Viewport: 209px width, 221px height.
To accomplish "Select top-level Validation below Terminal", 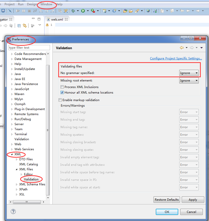I will coord(22,139).
